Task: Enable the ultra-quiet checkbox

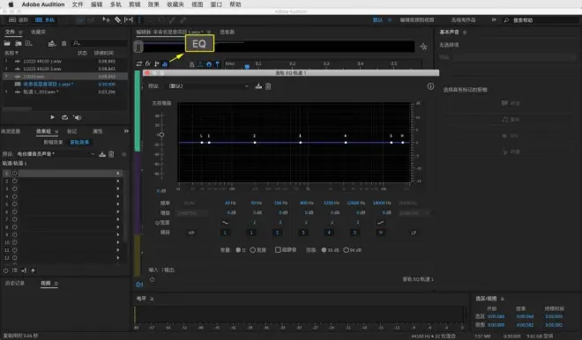Action: click(278, 250)
